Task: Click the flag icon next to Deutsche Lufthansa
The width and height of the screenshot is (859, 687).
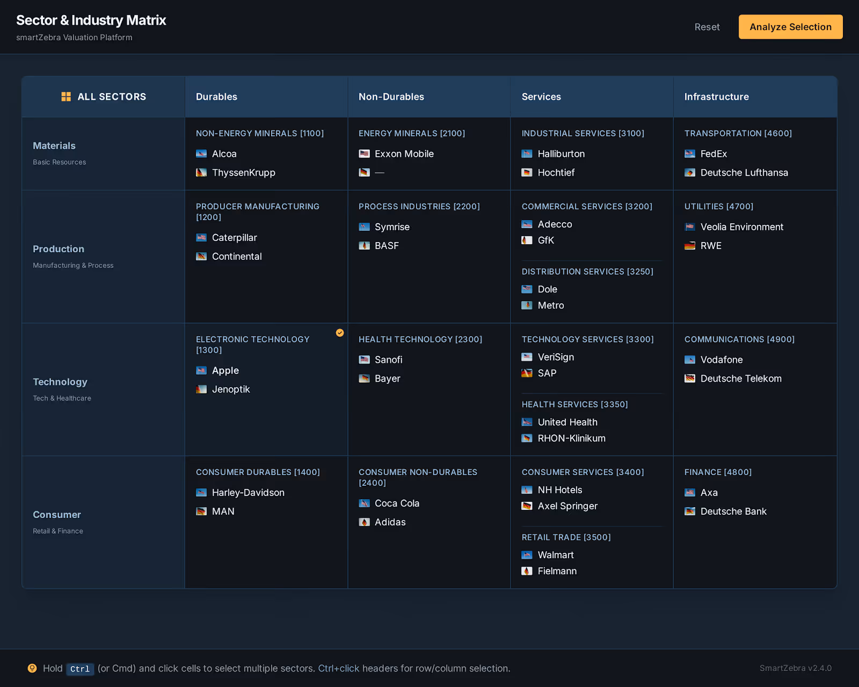Action: 690,173
